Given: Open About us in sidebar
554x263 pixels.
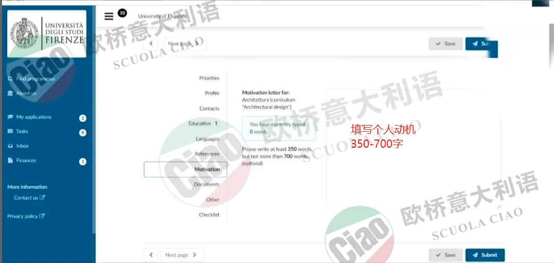Looking at the screenshot, I should [22, 93].
